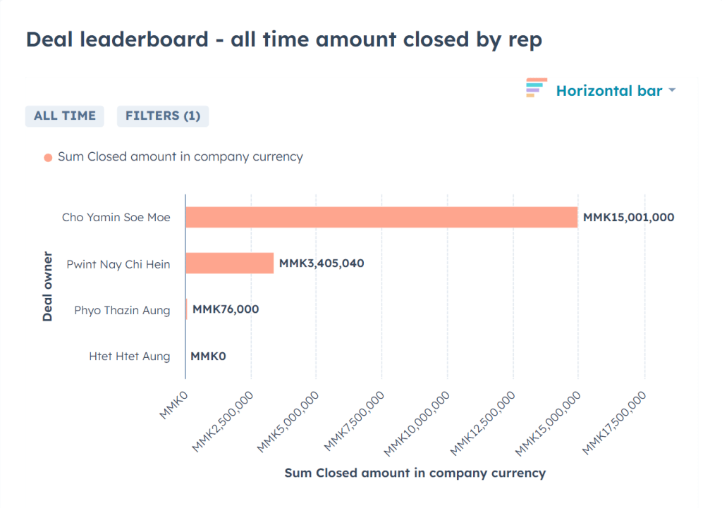Viewport: 722px width, 508px height.
Task: Click the horizontal bar chart type icon
Action: click(x=536, y=89)
